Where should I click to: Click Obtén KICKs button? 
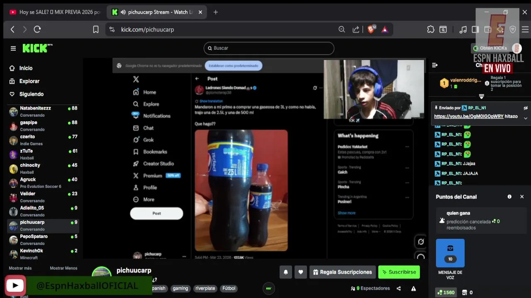coord(490,48)
